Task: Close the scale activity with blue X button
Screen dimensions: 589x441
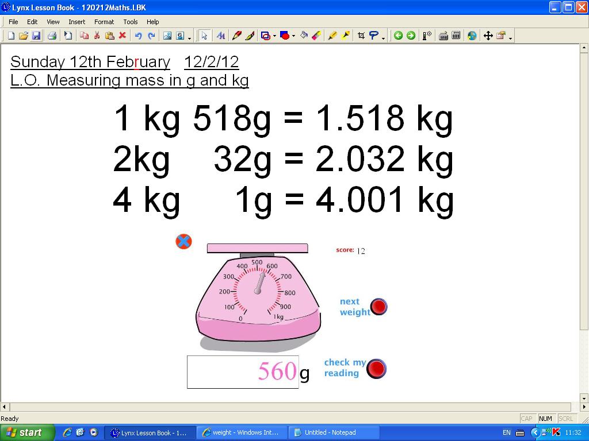Action: [183, 242]
